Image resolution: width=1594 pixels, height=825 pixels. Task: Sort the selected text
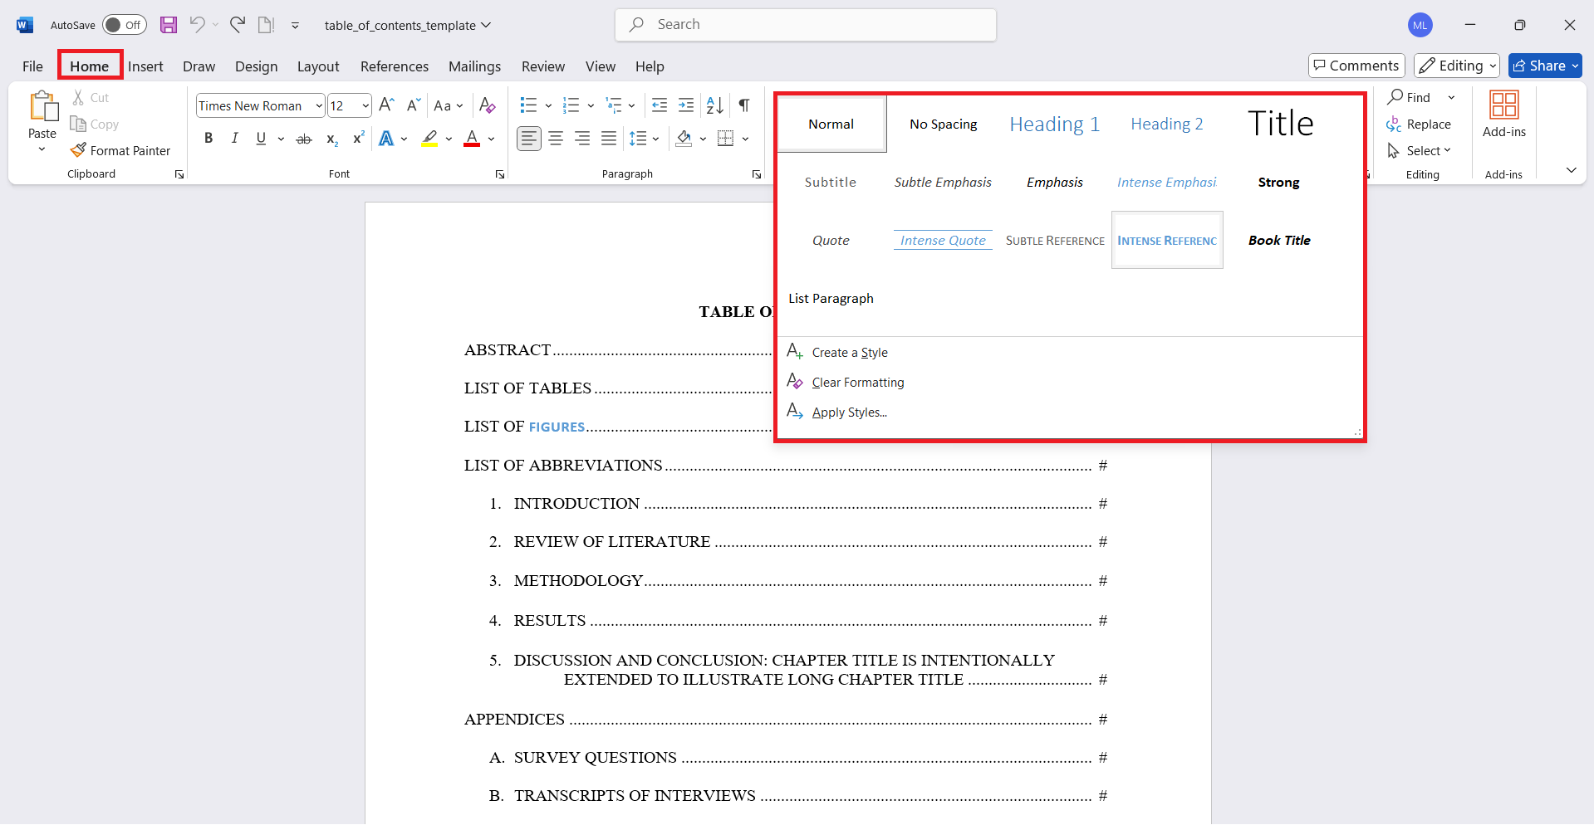[715, 105]
